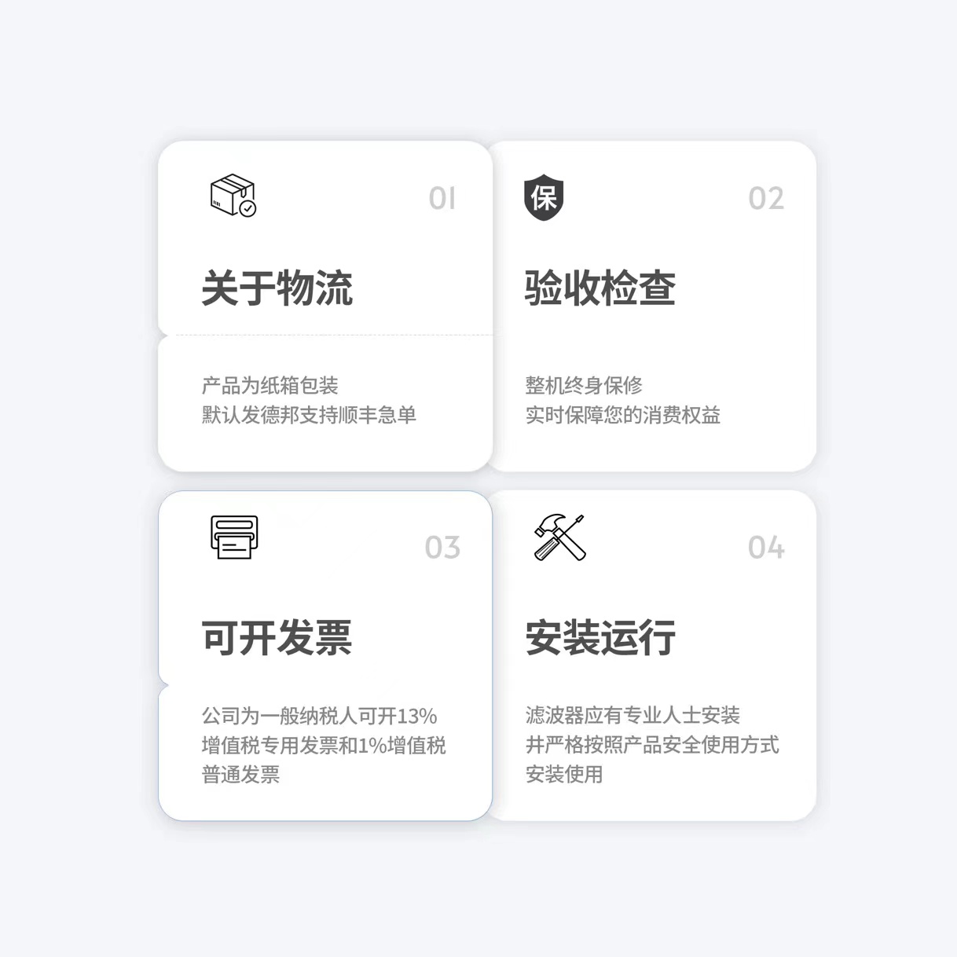Click the text 滤波器应有专业人士安装
The width and height of the screenshot is (957, 957).
633,716
